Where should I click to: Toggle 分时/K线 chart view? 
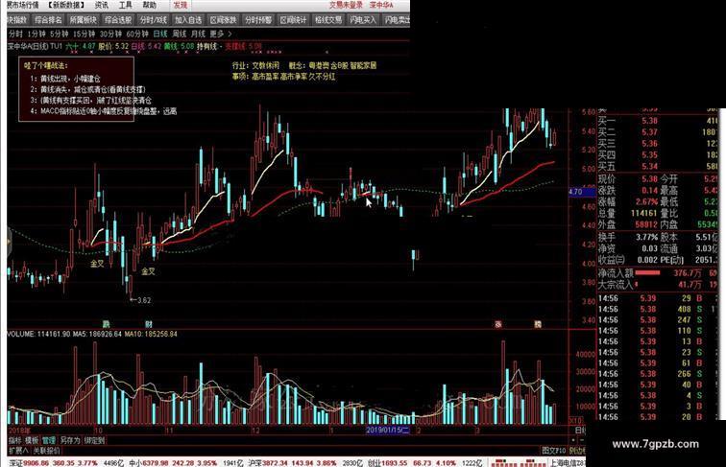[154, 20]
